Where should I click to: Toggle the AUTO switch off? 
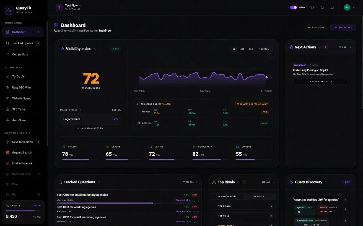click(293, 7)
